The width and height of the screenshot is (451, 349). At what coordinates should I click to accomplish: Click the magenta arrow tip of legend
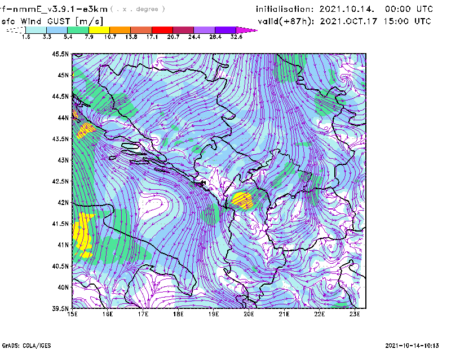(x=246, y=30)
